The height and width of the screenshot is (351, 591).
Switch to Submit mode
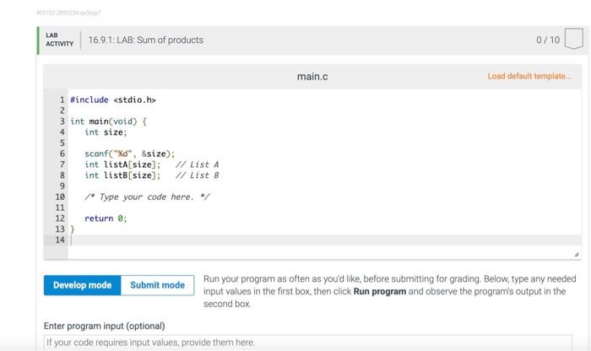tap(158, 285)
